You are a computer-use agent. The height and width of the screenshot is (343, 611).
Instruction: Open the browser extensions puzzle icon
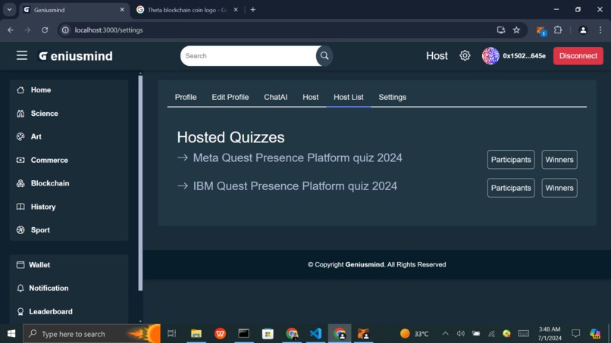coord(558,30)
